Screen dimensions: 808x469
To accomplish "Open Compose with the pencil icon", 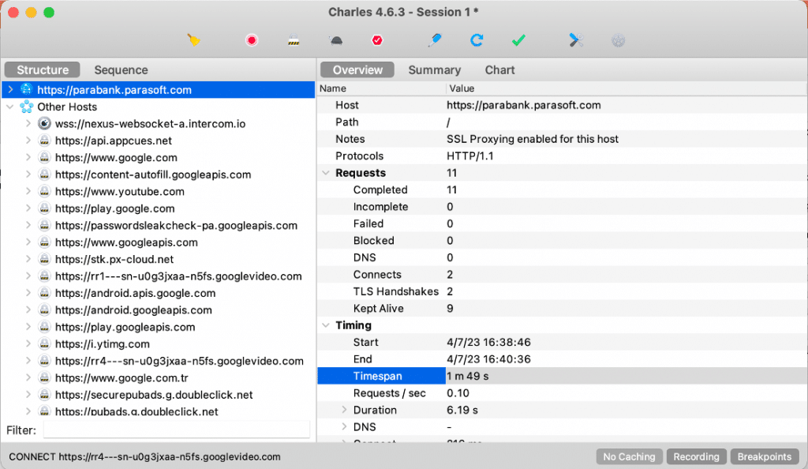I will click(434, 39).
